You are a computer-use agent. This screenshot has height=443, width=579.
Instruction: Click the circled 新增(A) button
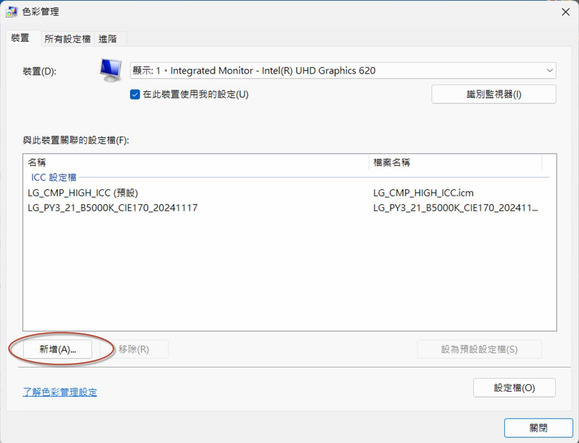tap(57, 349)
